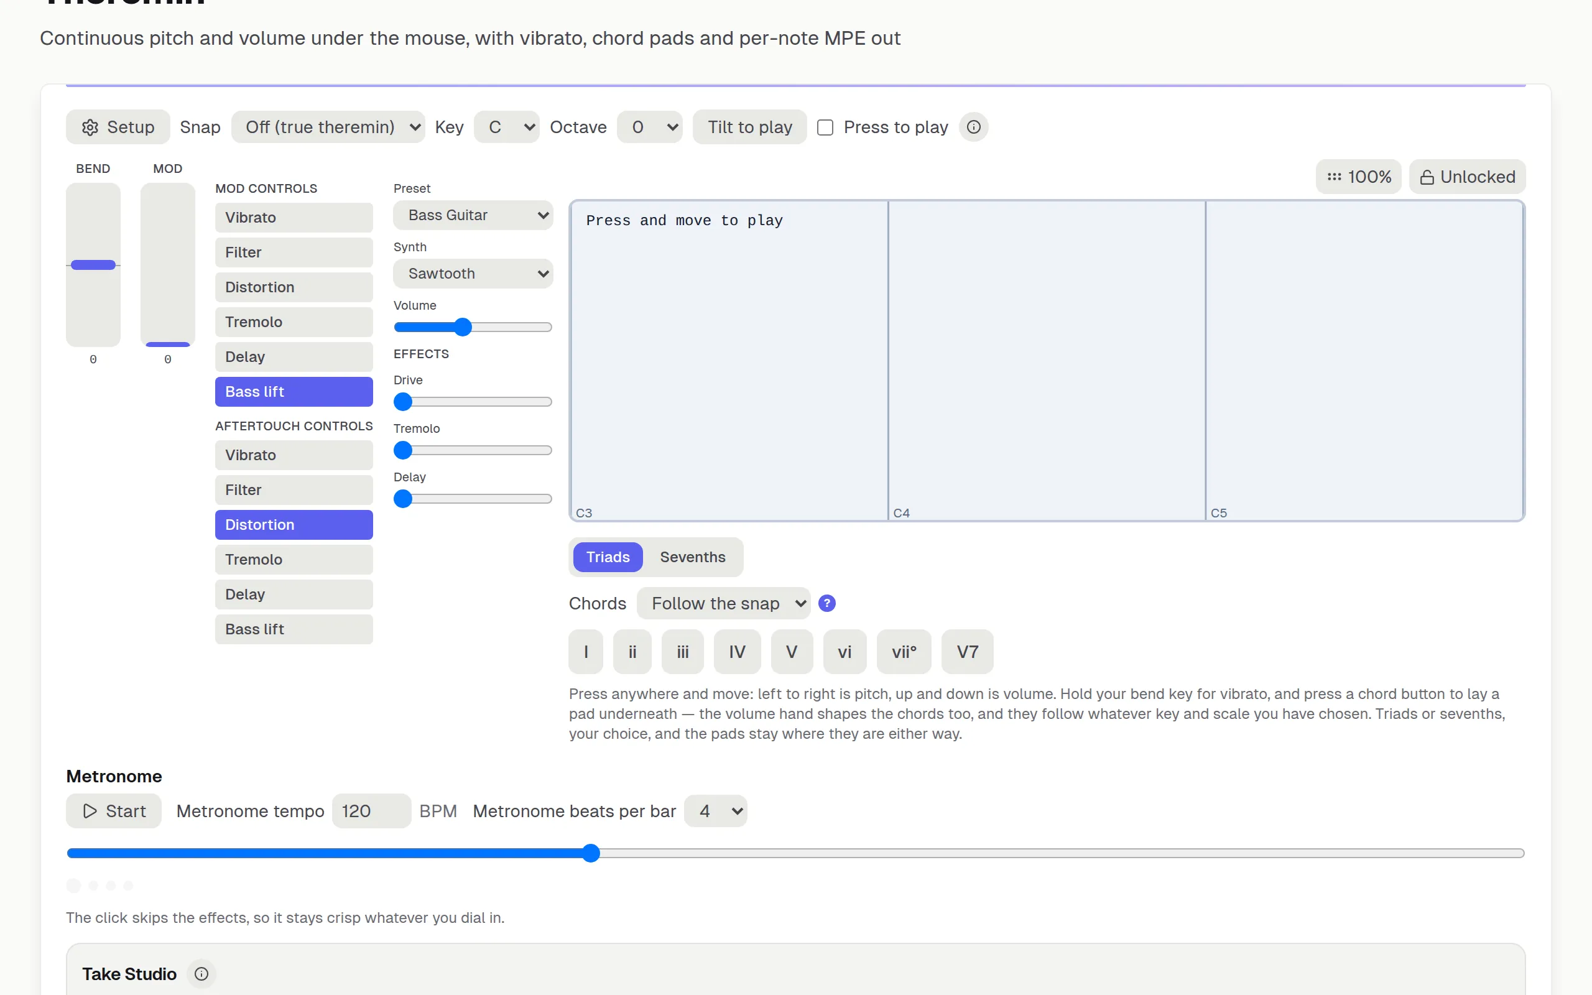Select Delay under Aftertouch Controls
Viewport: 1592px width, 995px height.
click(294, 595)
